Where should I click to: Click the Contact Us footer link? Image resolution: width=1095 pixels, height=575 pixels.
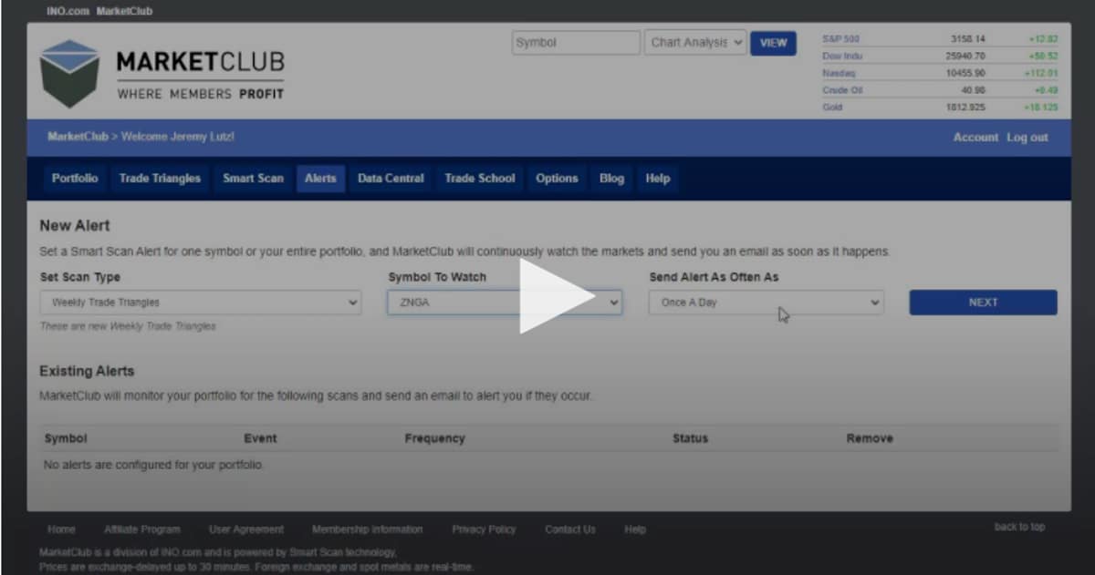pyautogui.click(x=570, y=529)
